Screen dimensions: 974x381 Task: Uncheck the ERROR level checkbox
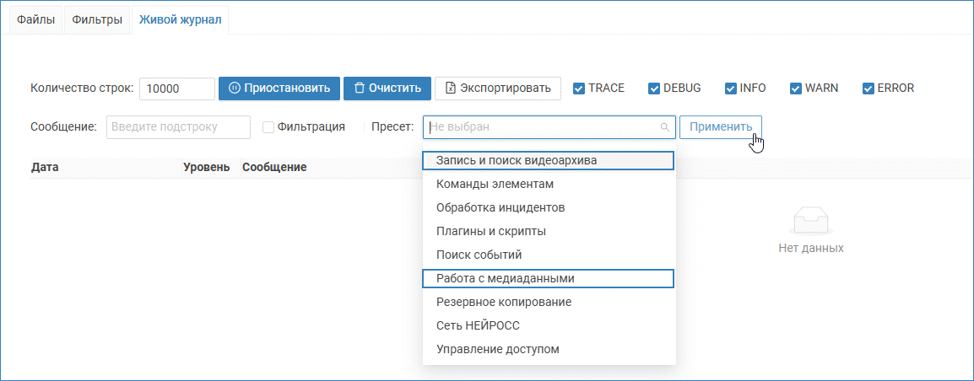click(x=868, y=89)
